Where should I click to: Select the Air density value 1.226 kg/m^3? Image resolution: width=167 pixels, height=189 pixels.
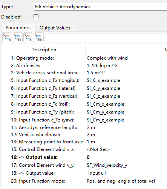pyautogui.click(x=102, y=66)
